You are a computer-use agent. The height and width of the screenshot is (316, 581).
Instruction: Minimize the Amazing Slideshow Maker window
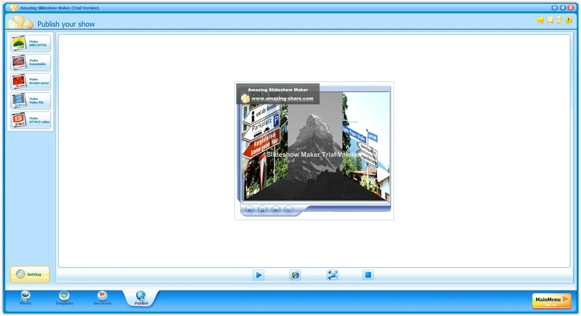coord(555,8)
